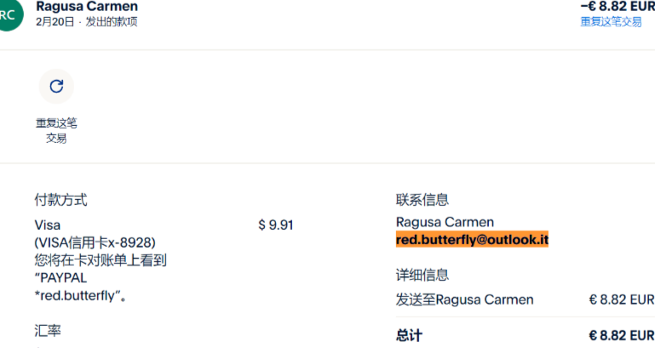Select the 重复这笔 交易 label under the icon

pos(56,130)
